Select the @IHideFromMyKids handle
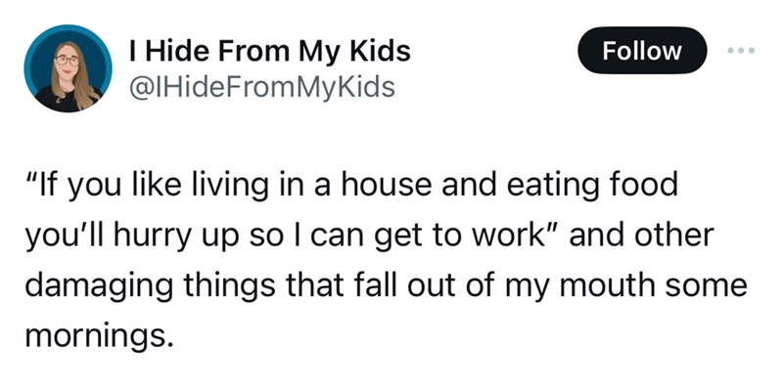 [261, 87]
